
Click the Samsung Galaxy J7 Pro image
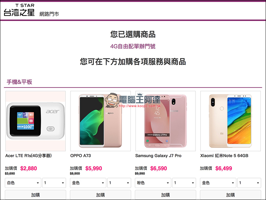click(165, 121)
